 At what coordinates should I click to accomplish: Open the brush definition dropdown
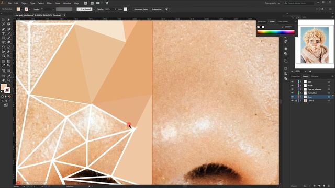pyautogui.click(x=94, y=9)
